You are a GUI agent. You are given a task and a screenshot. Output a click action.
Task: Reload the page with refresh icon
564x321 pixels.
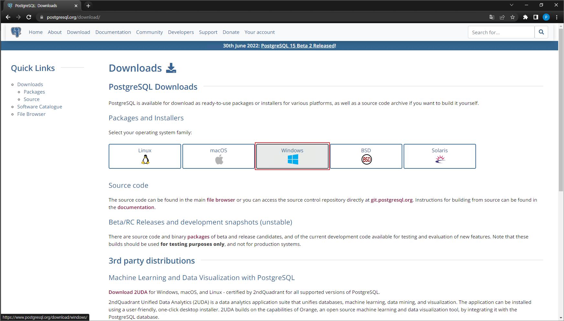(29, 17)
